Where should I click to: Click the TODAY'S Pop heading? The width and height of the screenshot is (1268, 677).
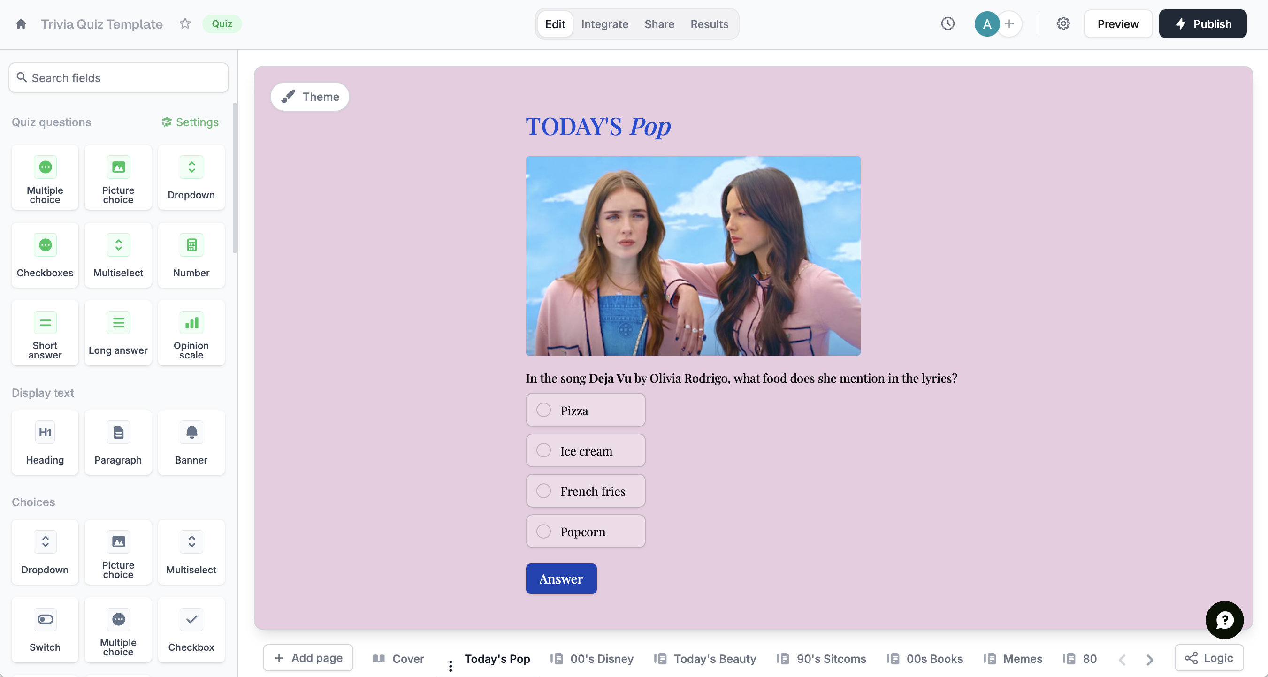[598, 127]
